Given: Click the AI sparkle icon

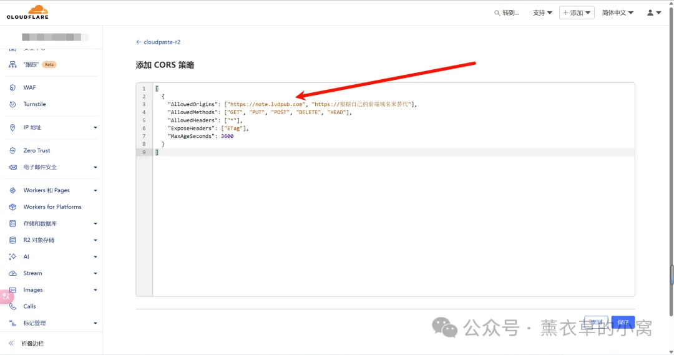Looking at the screenshot, I should click(x=12, y=256).
